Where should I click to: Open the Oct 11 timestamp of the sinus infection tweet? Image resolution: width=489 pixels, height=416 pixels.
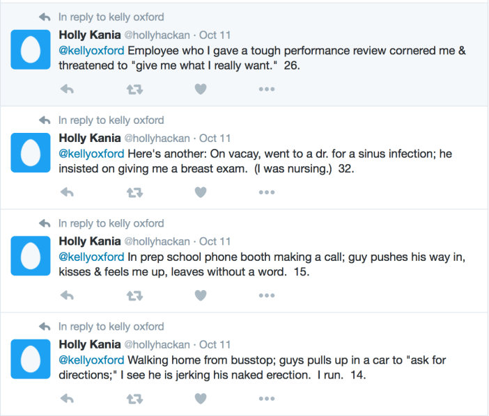click(215, 138)
